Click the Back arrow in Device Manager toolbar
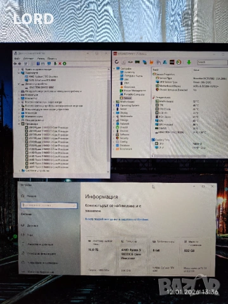 (x=15, y=63)
